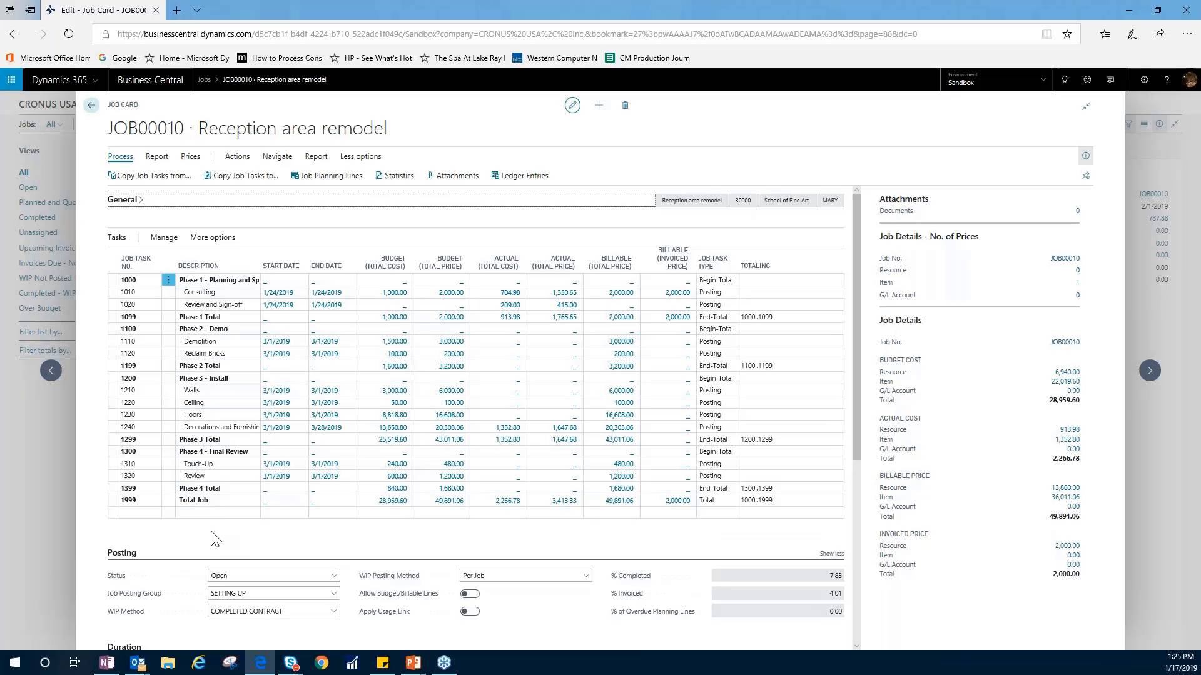
Task: Pin the action bar with the pushpin
Action: coord(1086,176)
